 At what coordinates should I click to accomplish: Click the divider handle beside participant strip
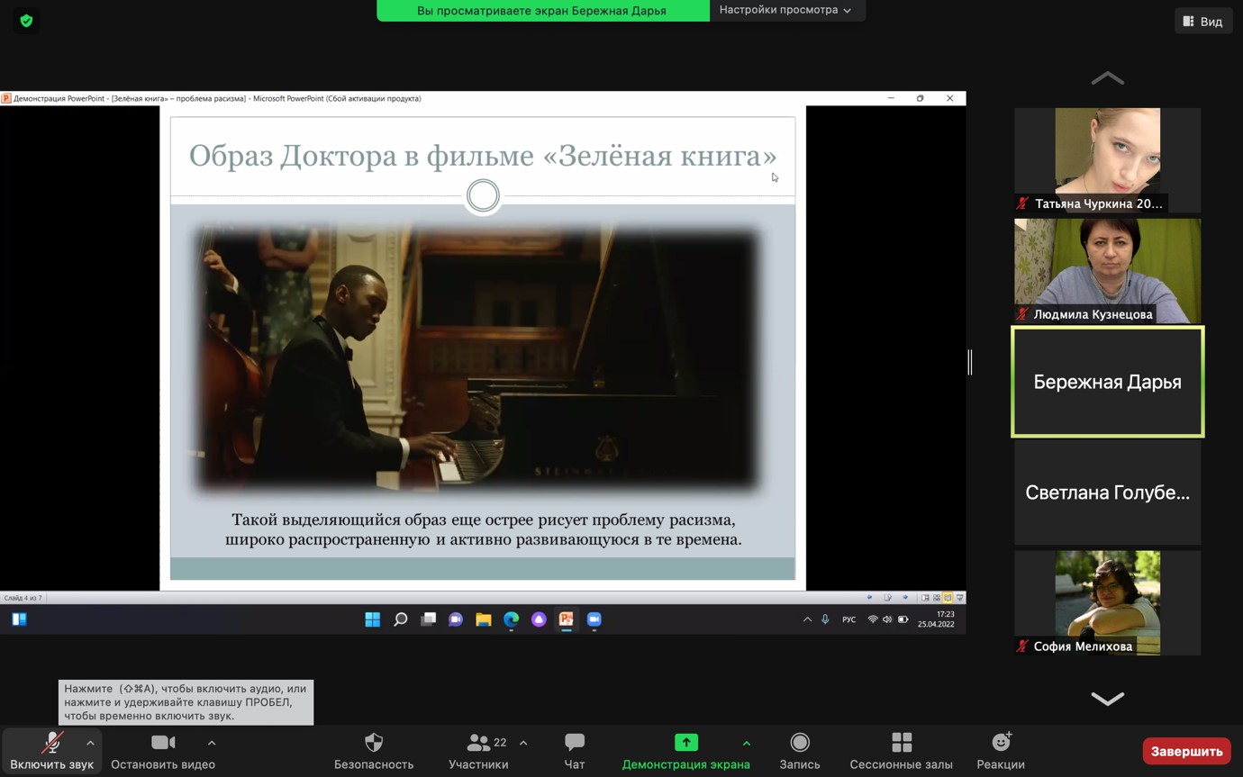pyautogui.click(x=970, y=362)
